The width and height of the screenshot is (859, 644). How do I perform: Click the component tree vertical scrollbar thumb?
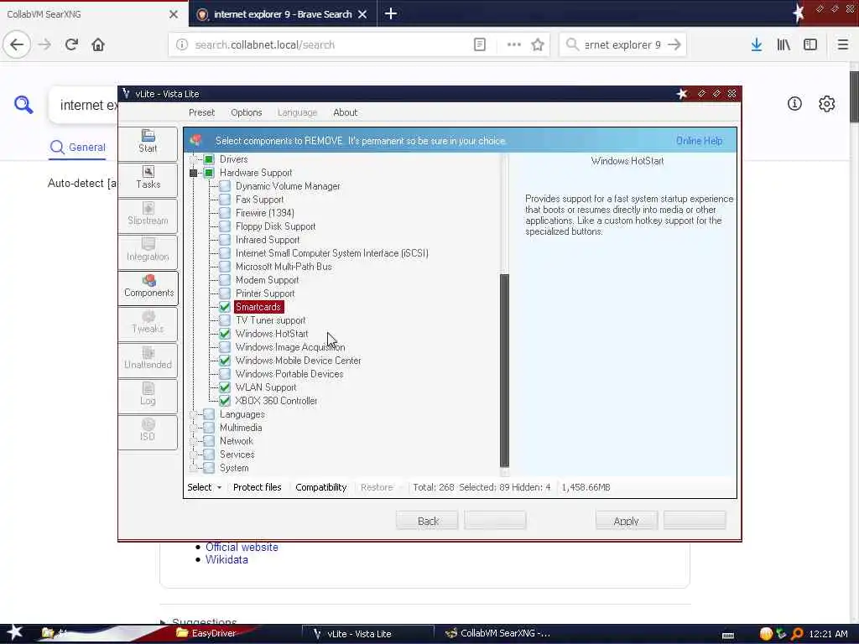click(x=504, y=370)
